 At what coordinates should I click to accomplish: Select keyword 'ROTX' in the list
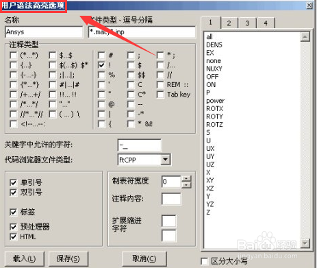[x=214, y=109]
